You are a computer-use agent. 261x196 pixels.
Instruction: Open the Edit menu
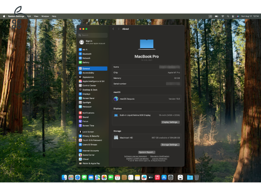tap(29, 16)
